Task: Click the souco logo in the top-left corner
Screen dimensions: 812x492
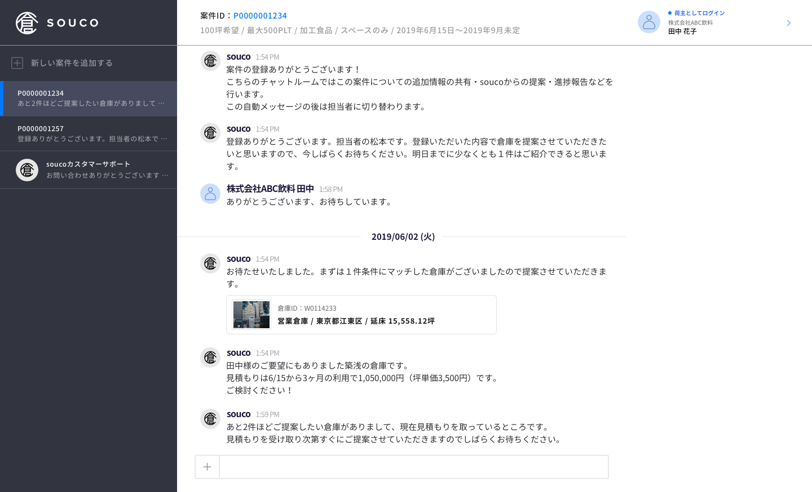Action: [56, 23]
